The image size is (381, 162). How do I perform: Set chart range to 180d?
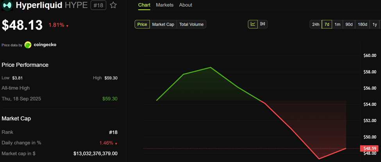point(363,24)
